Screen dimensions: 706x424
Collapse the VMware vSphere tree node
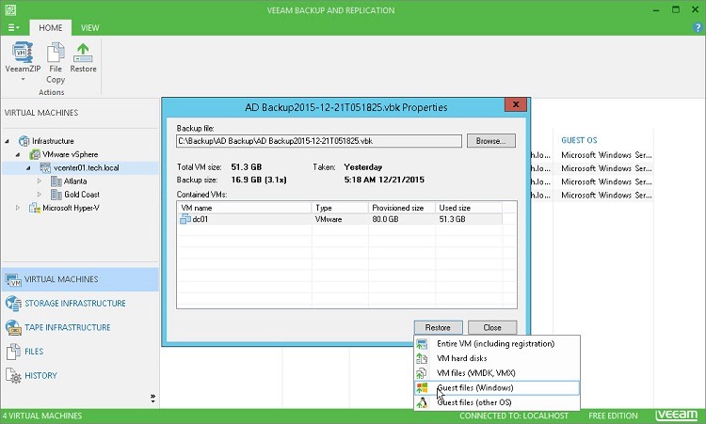click(x=18, y=155)
